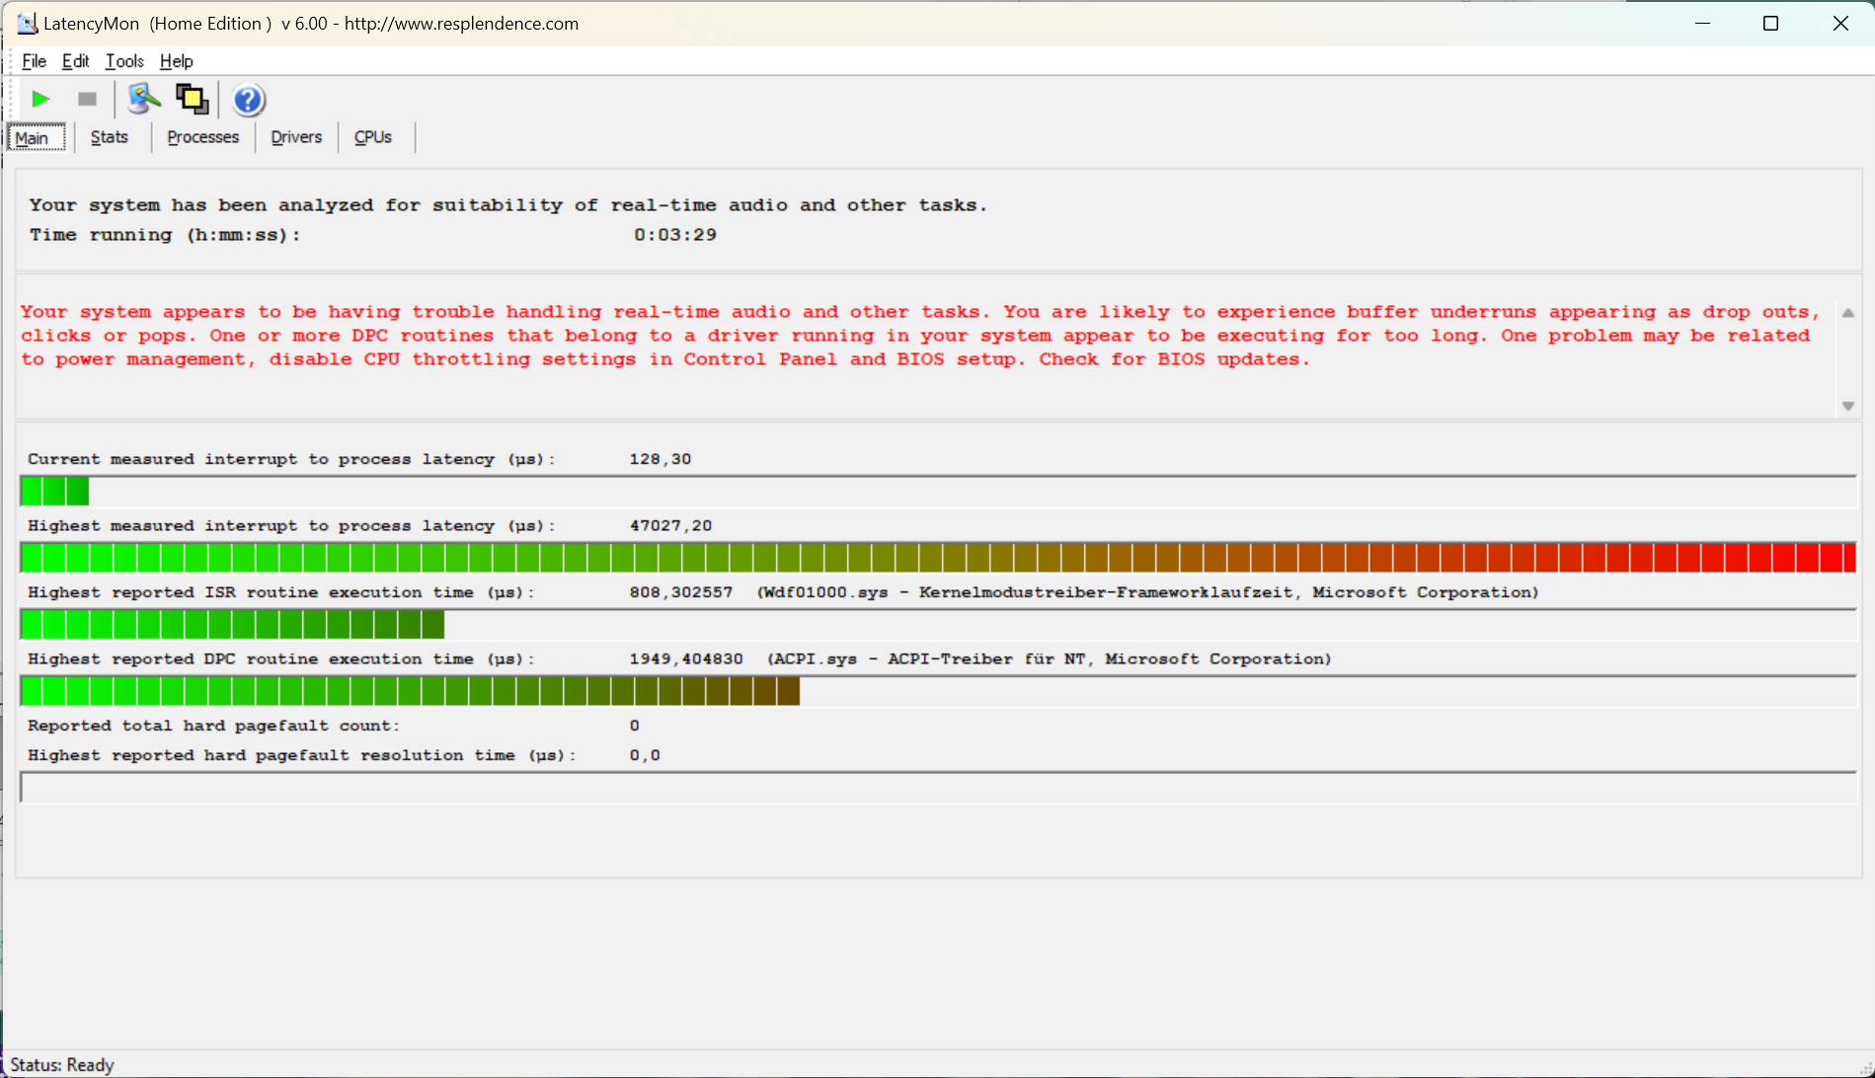Viewport: 1875px width, 1078px height.
Task: Open the options/tools icon in the toolbar
Action: (144, 99)
